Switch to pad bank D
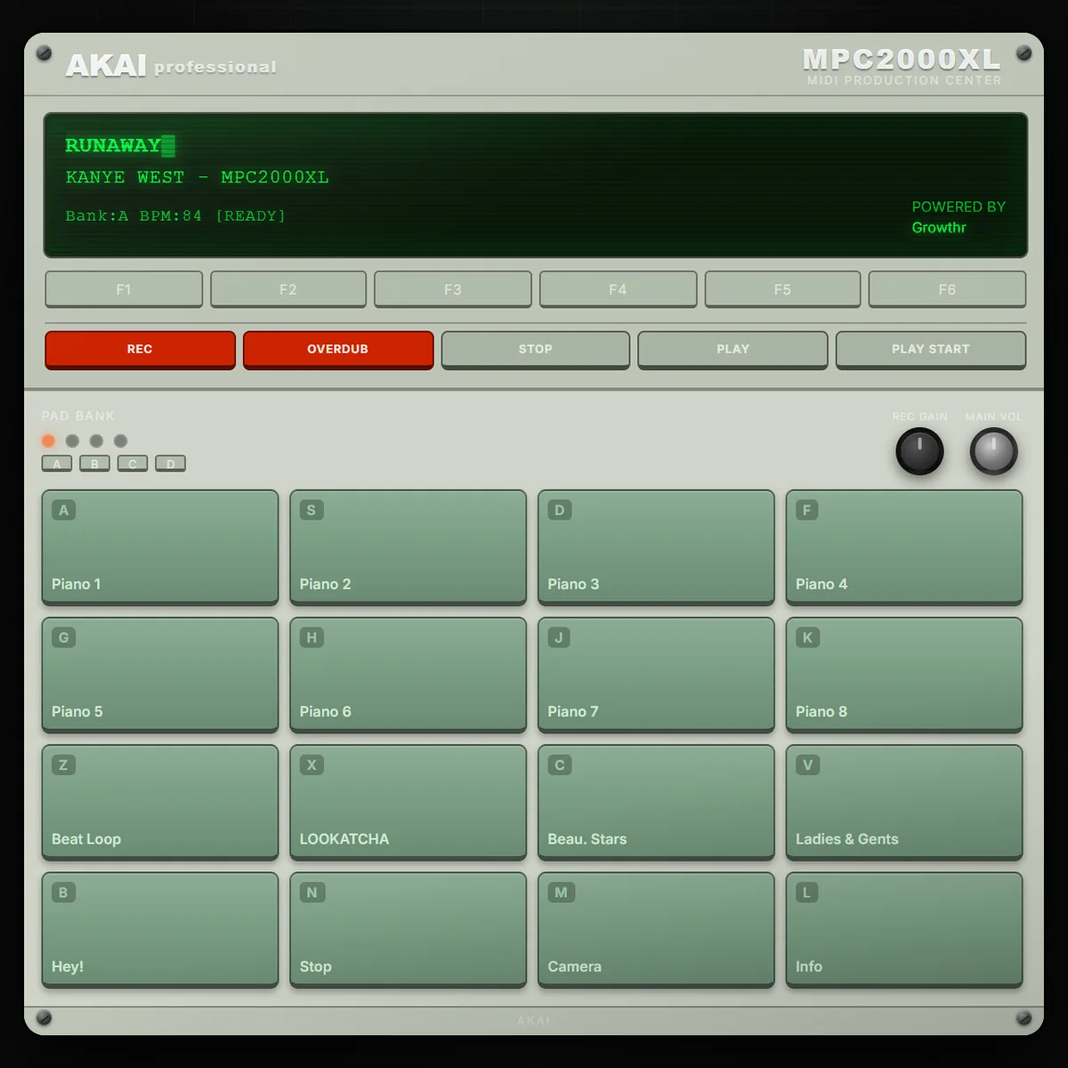The width and height of the screenshot is (1068, 1068). 170,464
